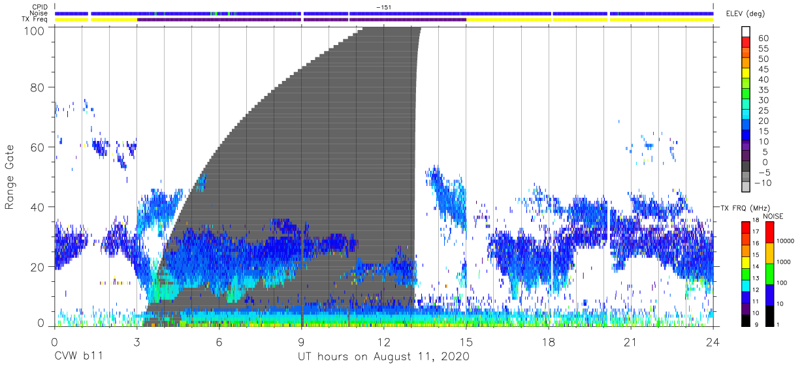Click the white top segment of the ELEV colorbar
The width and height of the screenshot is (802, 370).
tap(747, 33)
